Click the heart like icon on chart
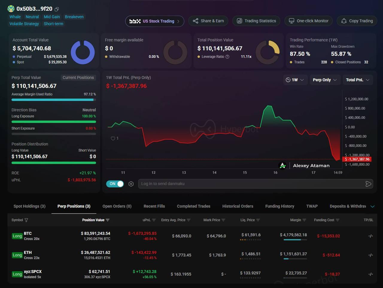This screenshot has height=288, width=383. [113, 138]
